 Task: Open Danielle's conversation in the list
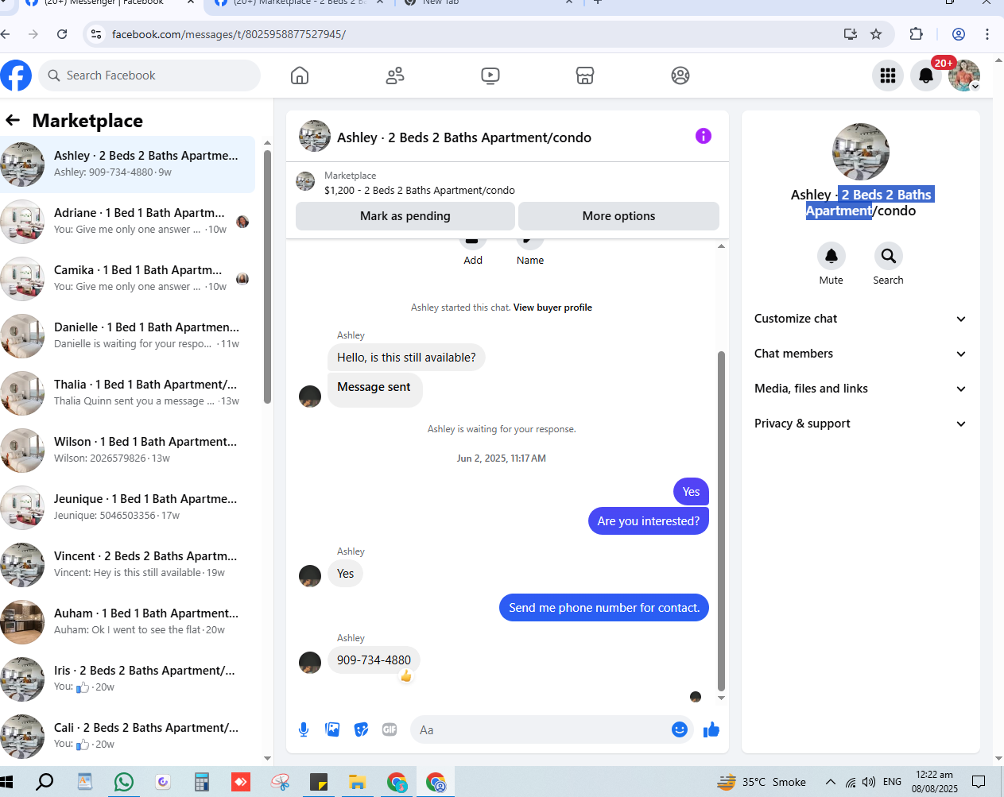(129, 336)
